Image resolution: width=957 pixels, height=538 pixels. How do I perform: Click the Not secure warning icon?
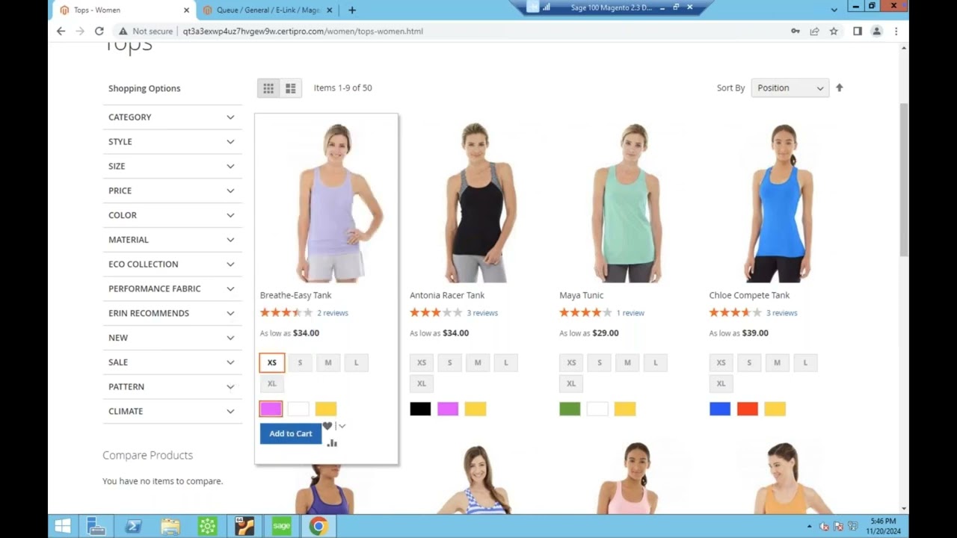(x=123, y=31)
